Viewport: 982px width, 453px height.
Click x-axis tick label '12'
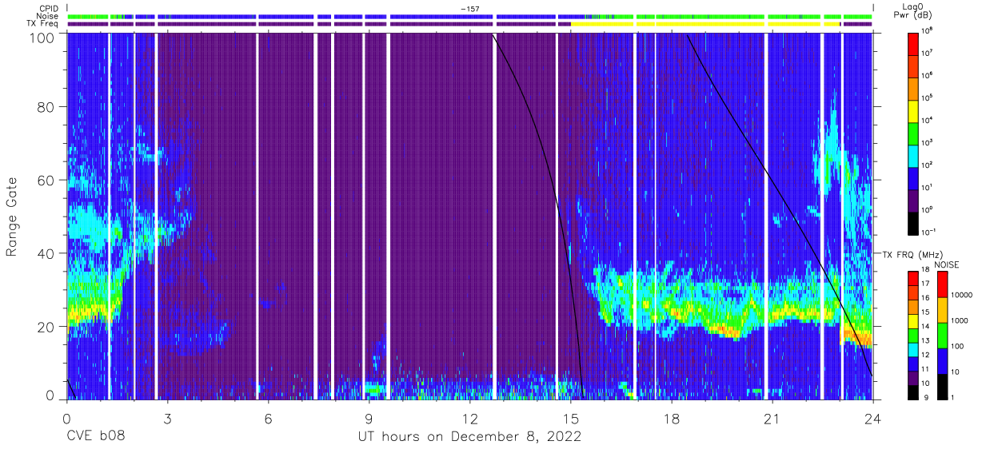pyautogui.click(x=469, y=419)
